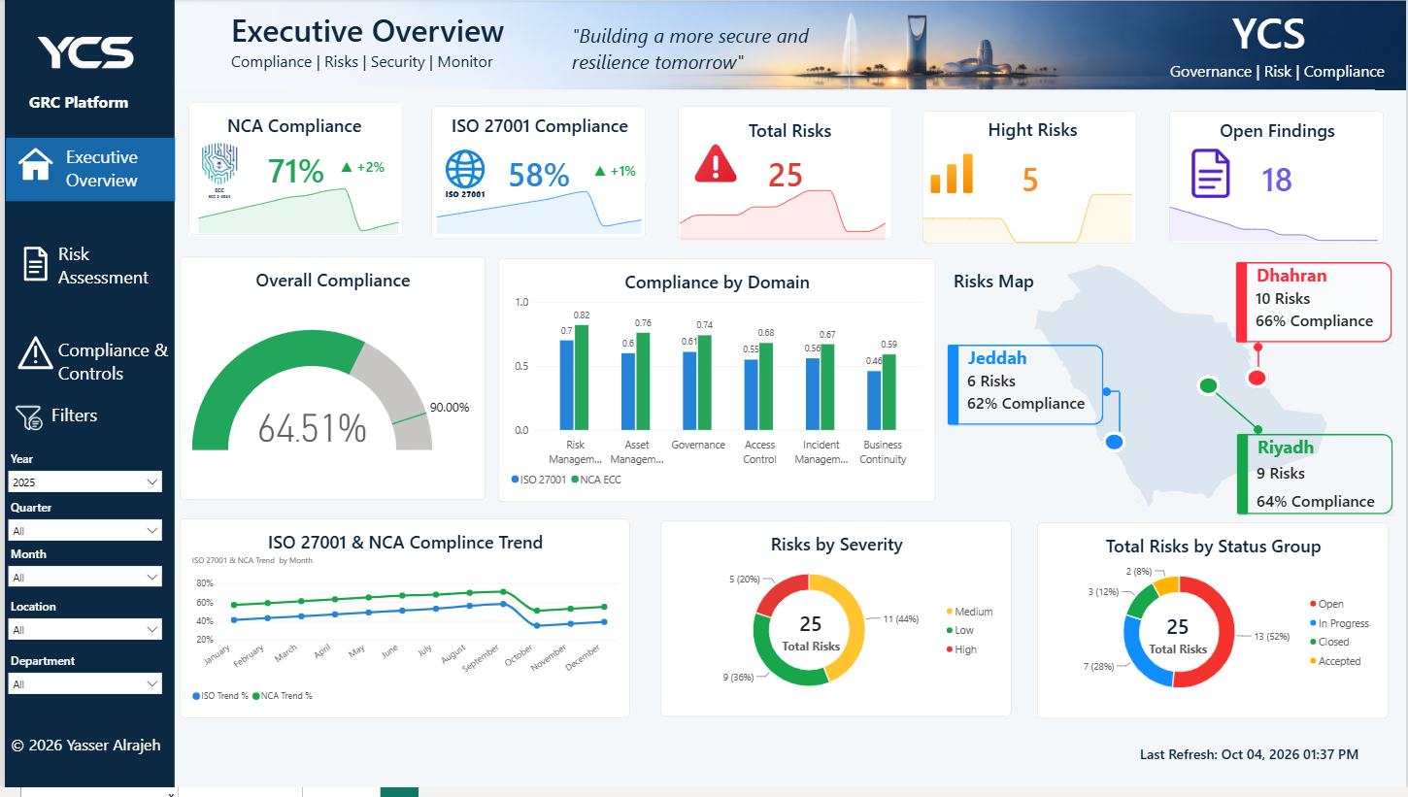Expand the Month filter dropdown
This screenshot has width=1408, height=797.
pyautogui.click(x=85, y=577)
